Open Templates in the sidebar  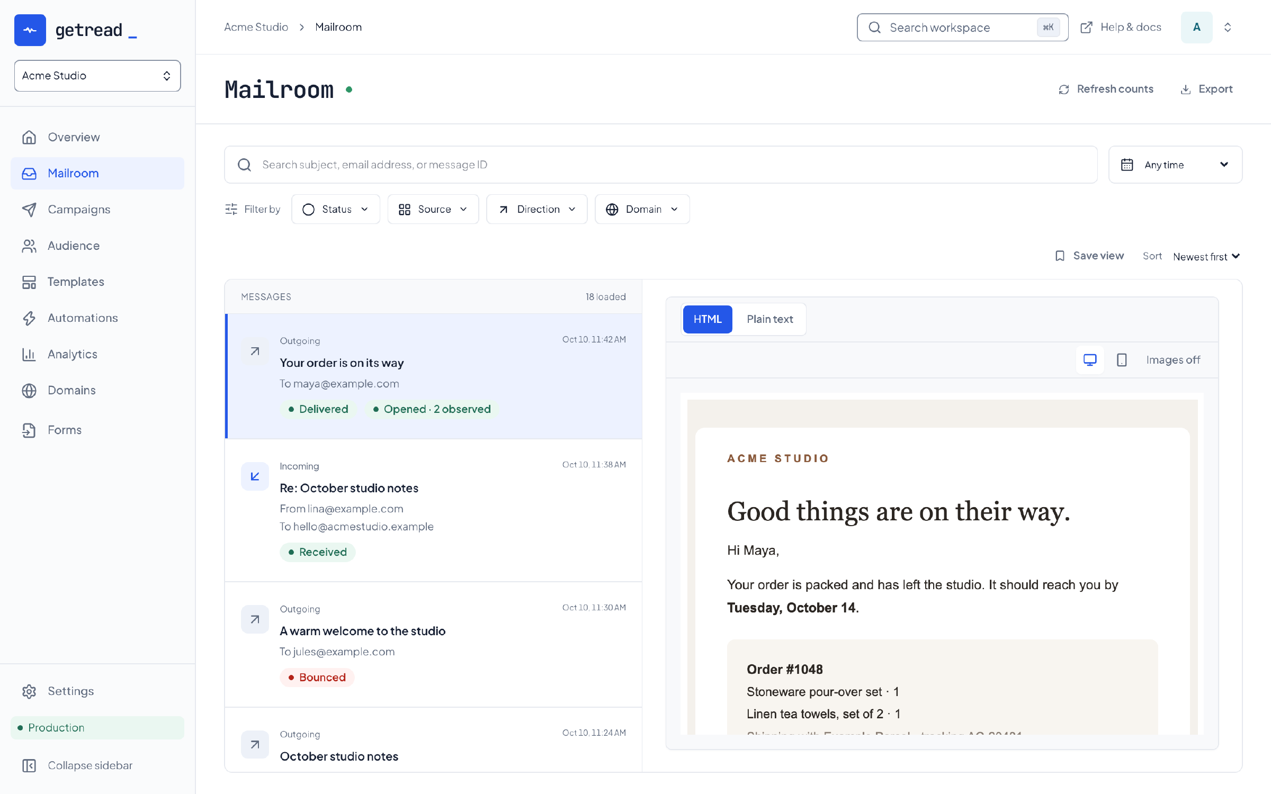pos(97,282)
